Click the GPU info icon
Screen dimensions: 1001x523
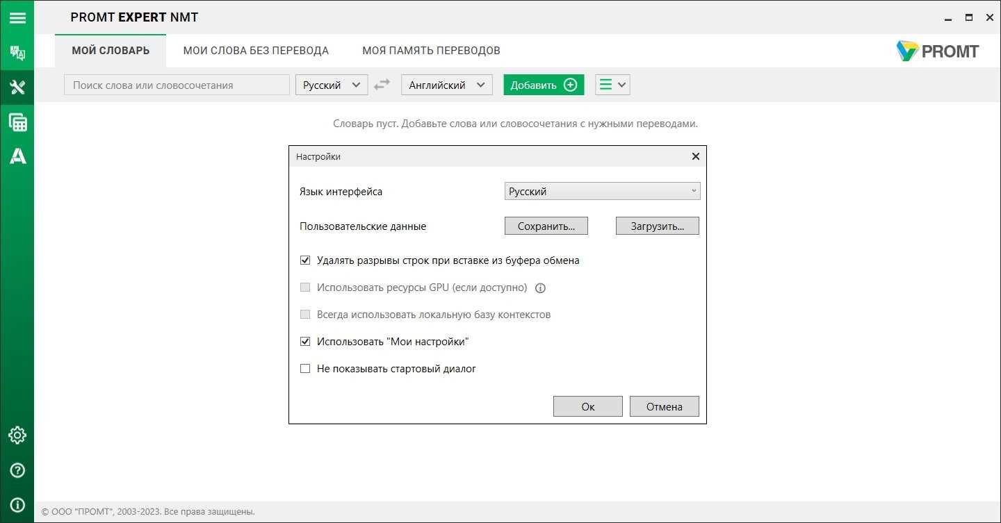(x=541, y=288)
